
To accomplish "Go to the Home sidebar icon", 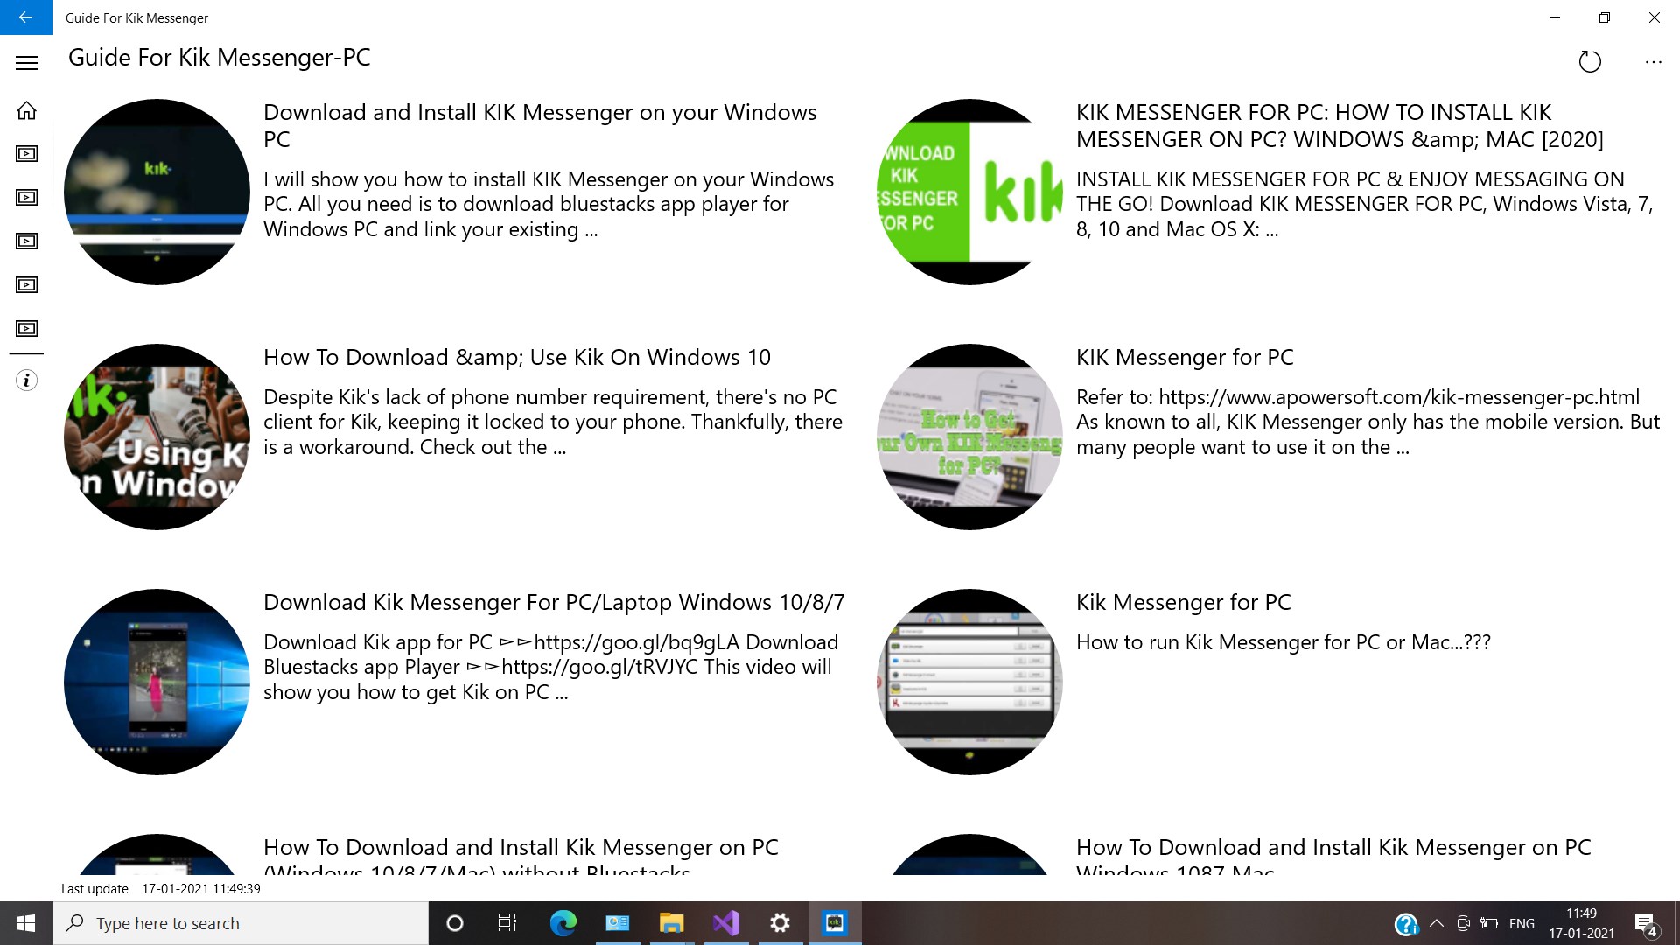I will (x=26, y=110).
